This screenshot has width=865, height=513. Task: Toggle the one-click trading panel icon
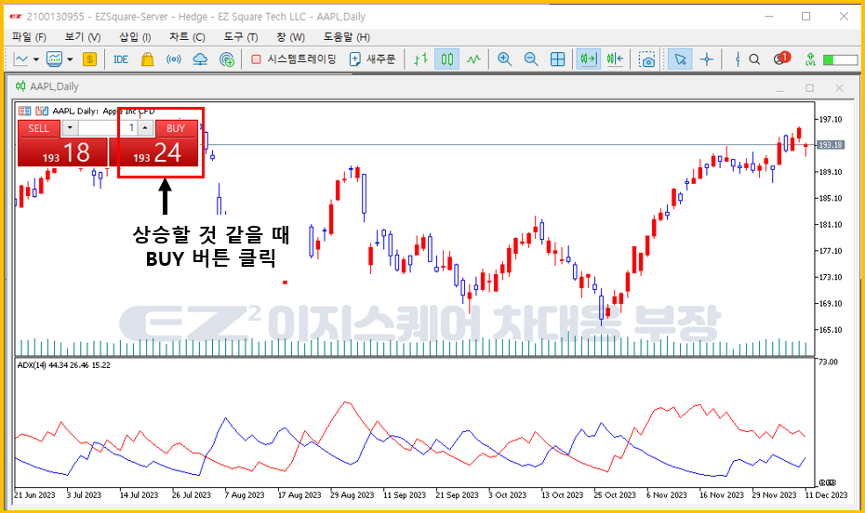[x=24, y=111]
